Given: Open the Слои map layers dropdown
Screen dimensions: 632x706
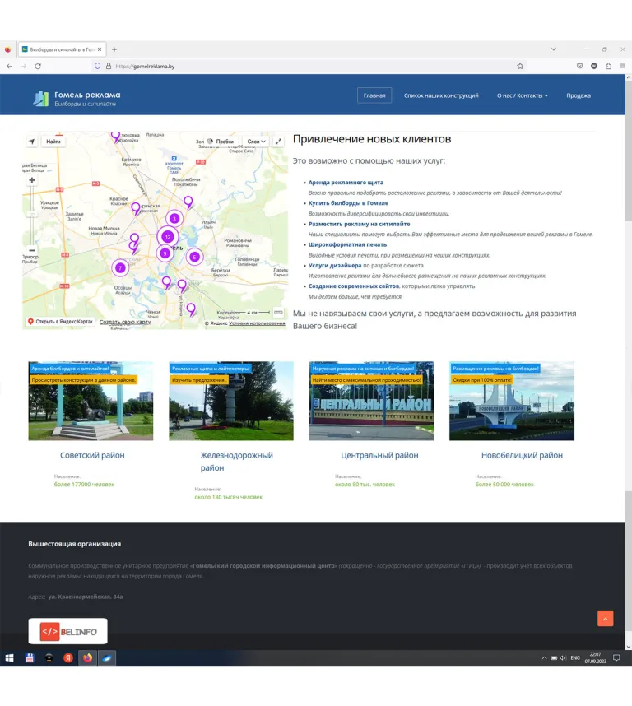Looking at the screenshot, I should pyautogui.click(x=257, y=142).
